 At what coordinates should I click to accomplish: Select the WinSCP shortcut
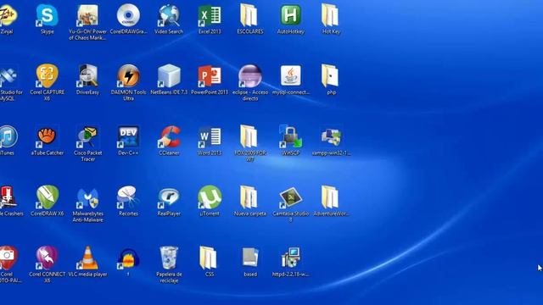click(290, 137)
